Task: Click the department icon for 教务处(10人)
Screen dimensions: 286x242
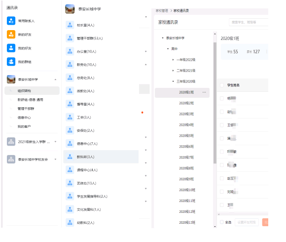Action: coord(70,65)
